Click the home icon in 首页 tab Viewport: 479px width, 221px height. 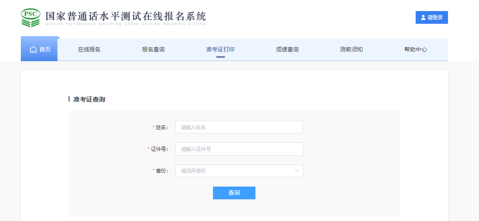[33, 50]
